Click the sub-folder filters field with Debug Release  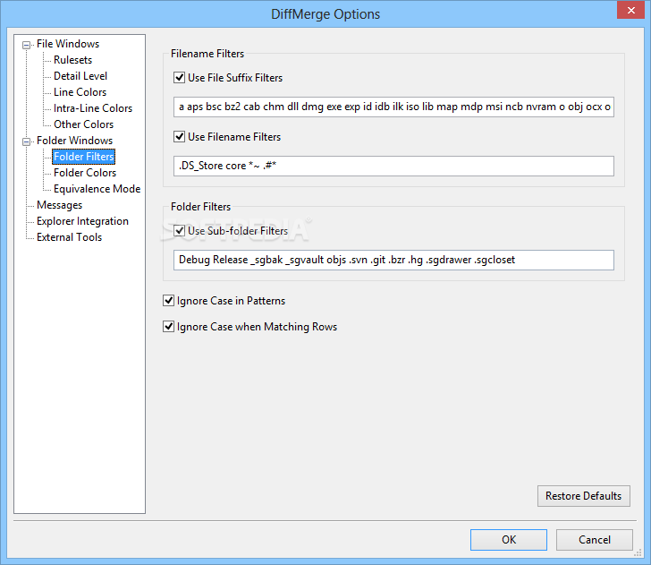[393, 260]
